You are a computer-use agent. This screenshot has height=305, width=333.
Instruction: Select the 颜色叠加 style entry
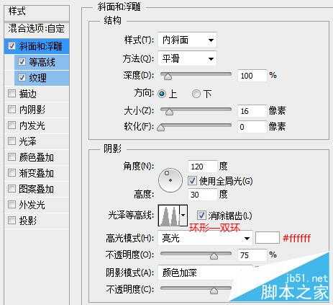coord(37,157)
